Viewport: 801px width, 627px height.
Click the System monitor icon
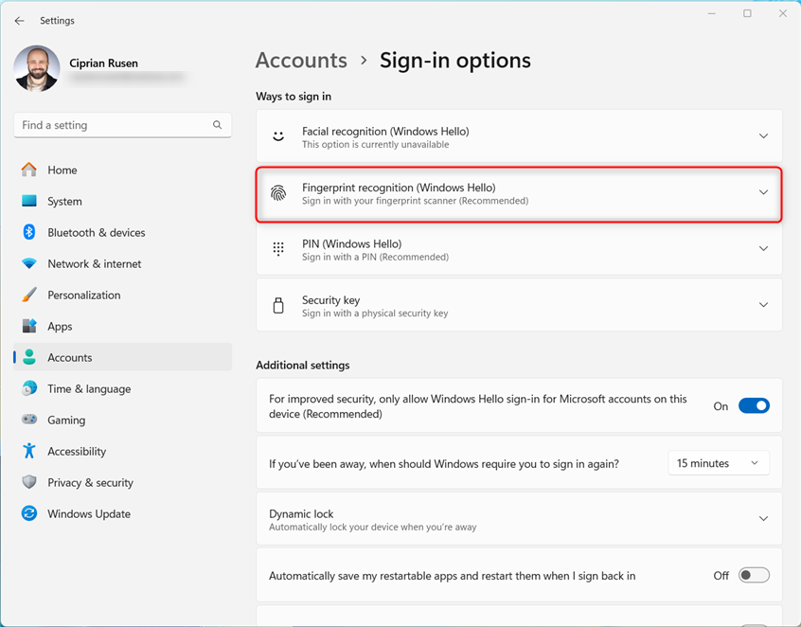29,201
